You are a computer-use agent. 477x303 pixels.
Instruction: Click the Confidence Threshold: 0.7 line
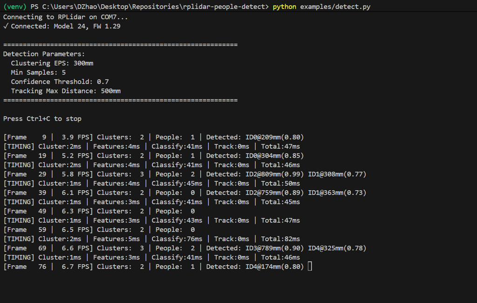60,82
